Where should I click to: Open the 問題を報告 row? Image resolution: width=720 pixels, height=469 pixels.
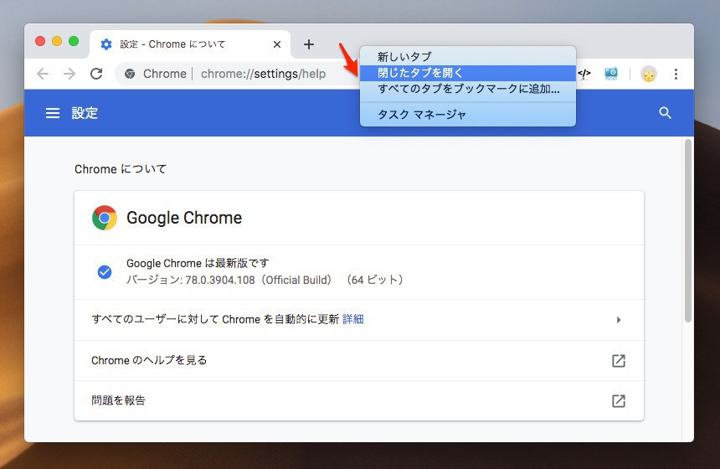point(359,400)
